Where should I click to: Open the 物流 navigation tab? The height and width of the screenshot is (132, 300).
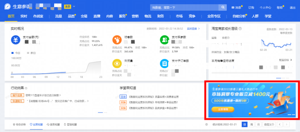148,16
